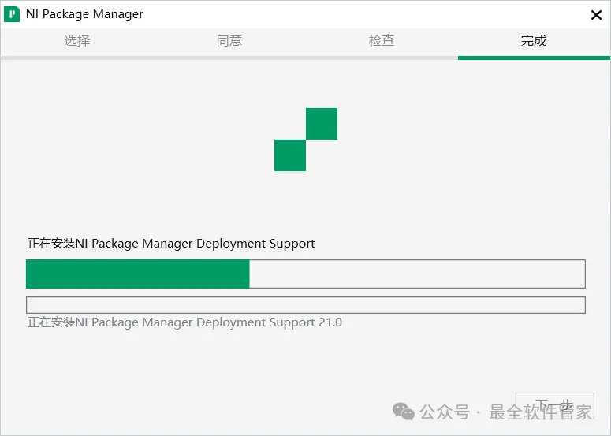Click the 最全软件管家 watermark text
This screenshot has height=436, width=611.
coord(540,412)
